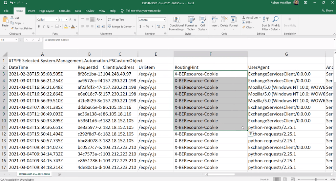The height and width of the screenshot is (181, 336).
Task: Open the File tab
Action: 6,11
